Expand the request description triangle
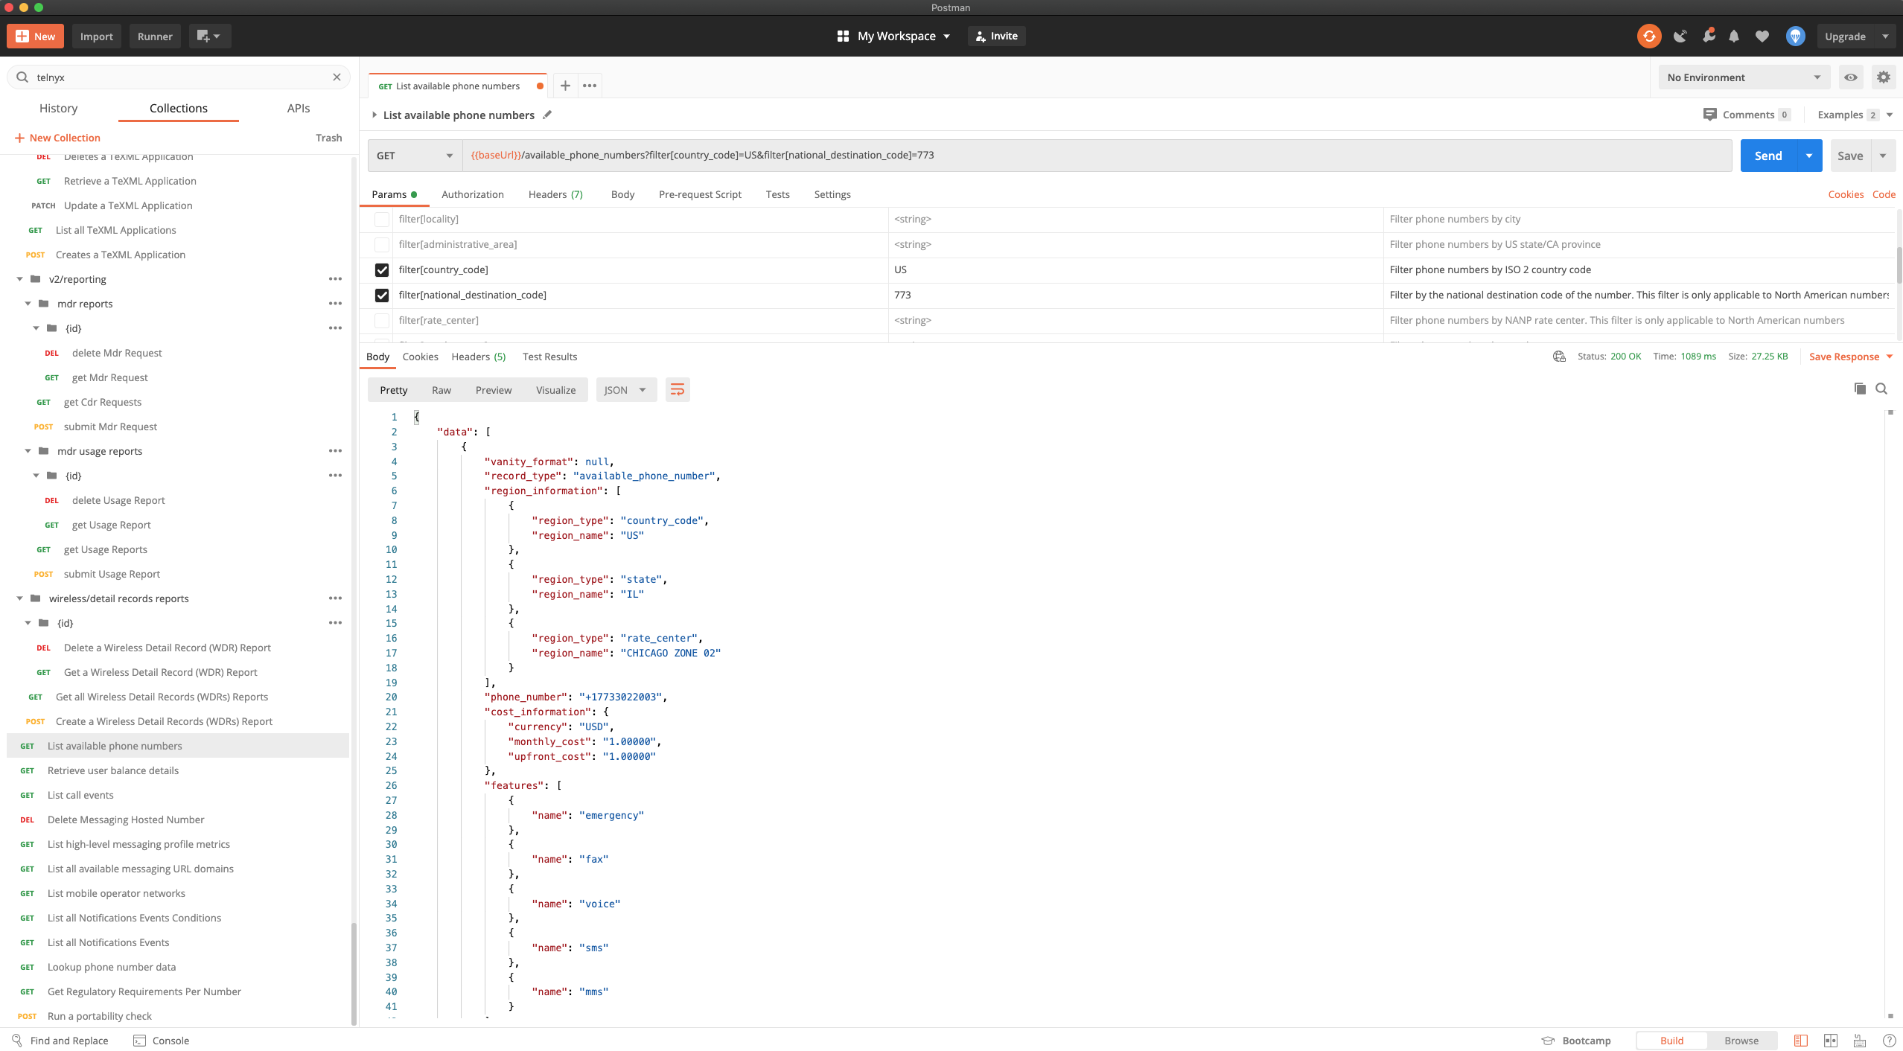1903x1051 pixels. click(x=374, y=115)
